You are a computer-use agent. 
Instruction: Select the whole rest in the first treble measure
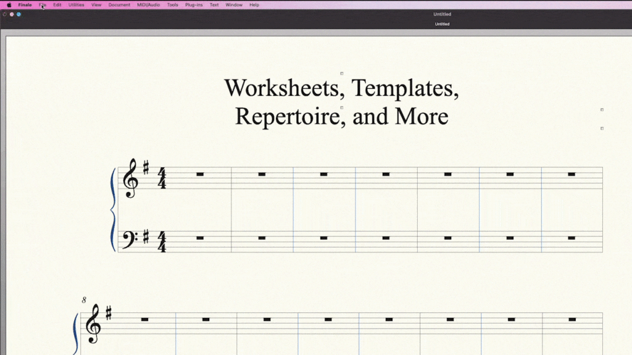[200, 175]
